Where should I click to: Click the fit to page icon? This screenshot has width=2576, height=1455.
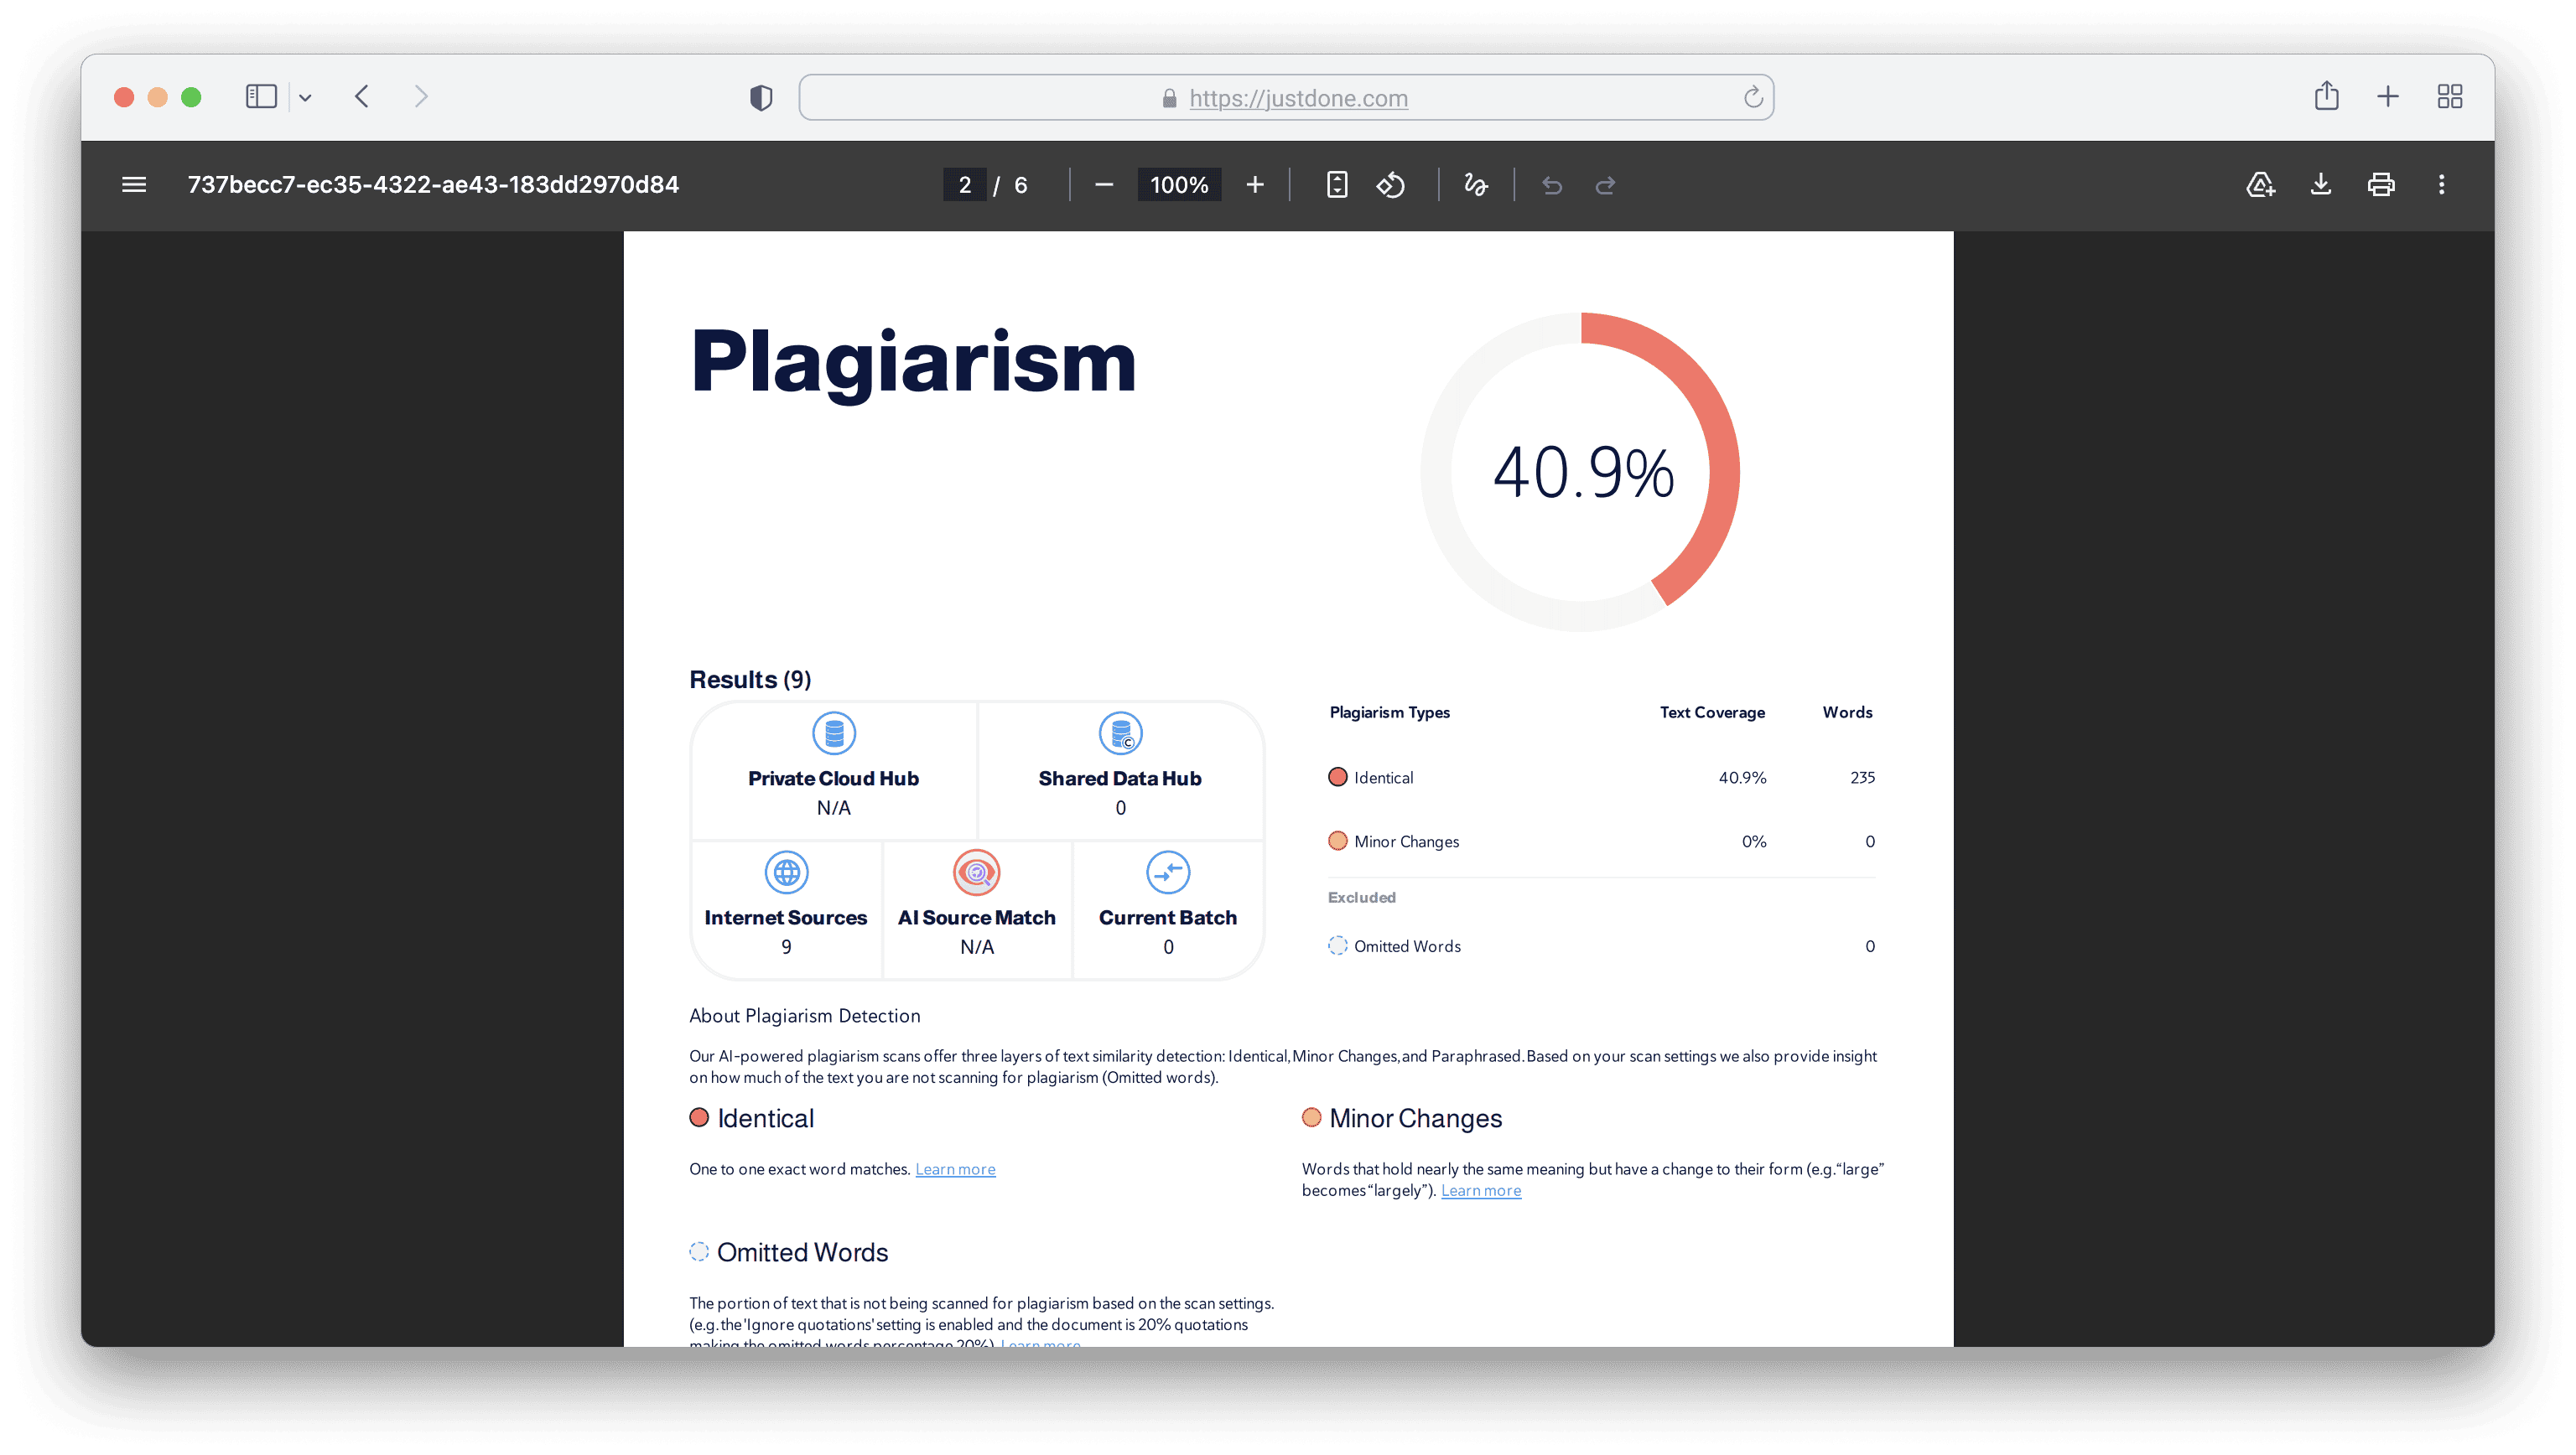(x=1337, y=185)
